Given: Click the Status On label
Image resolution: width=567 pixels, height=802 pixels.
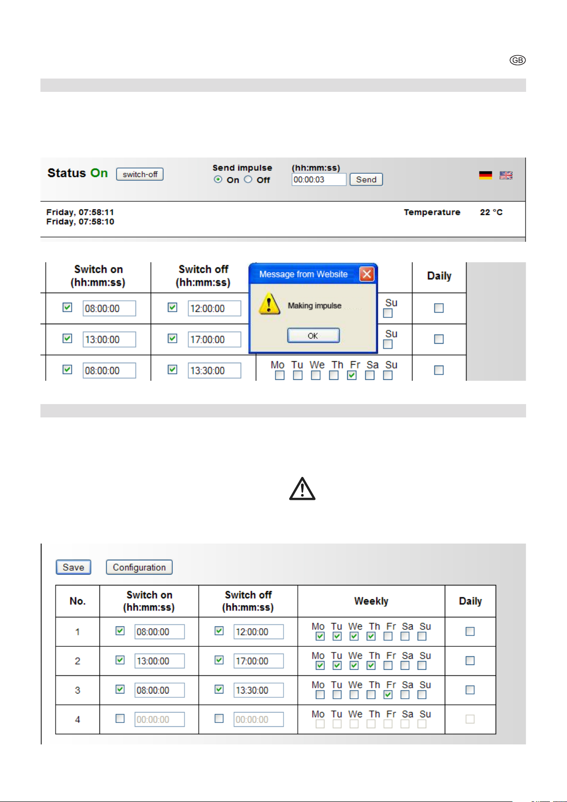Looking at the screenshot, I should pos(78,173).
